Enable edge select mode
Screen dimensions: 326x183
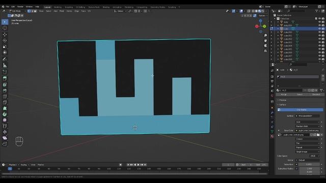pos(32,11)
